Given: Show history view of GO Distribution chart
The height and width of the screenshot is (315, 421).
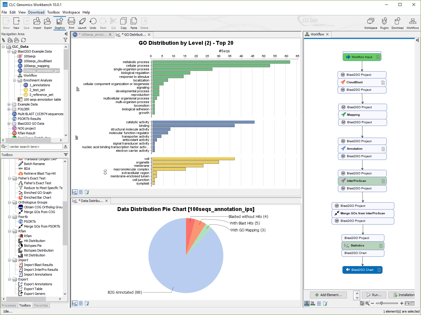Looking at the screenshot, I should click(81, 192).
